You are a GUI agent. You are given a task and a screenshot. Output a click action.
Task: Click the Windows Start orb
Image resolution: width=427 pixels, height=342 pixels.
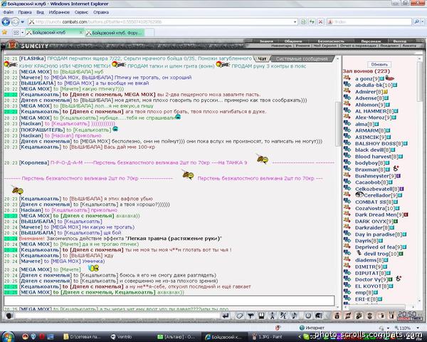click(x=8, y=337)
